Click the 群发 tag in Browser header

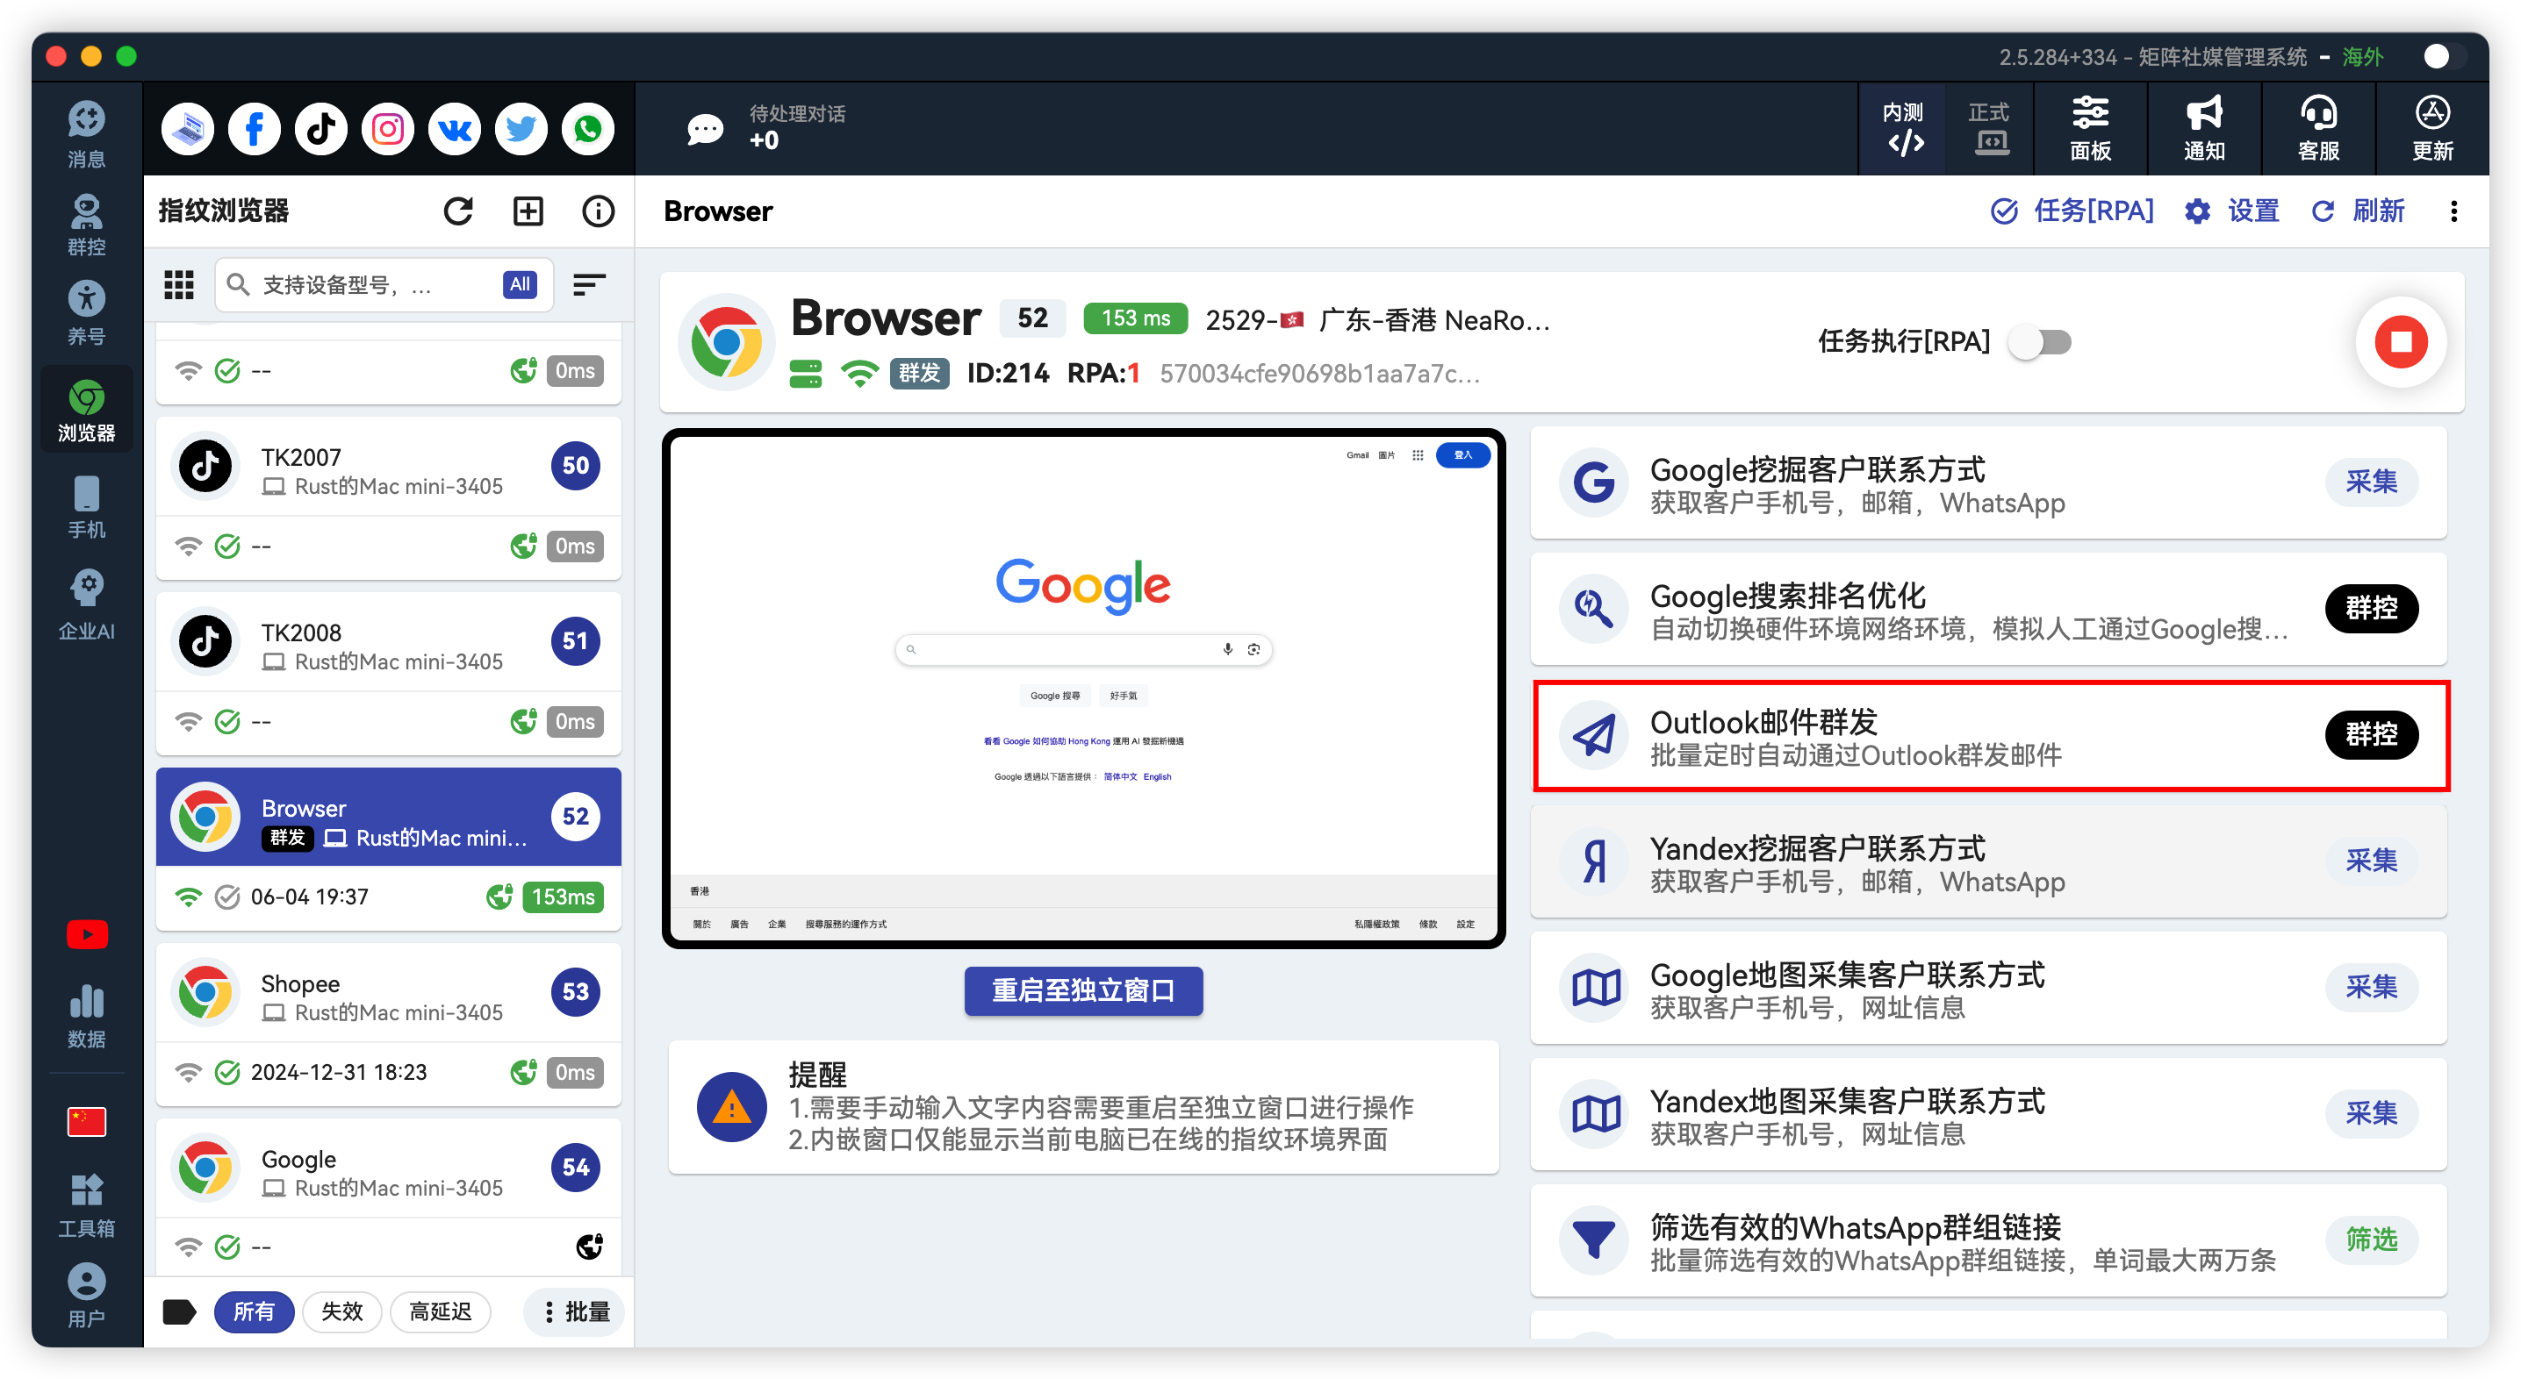coord(918,374)
